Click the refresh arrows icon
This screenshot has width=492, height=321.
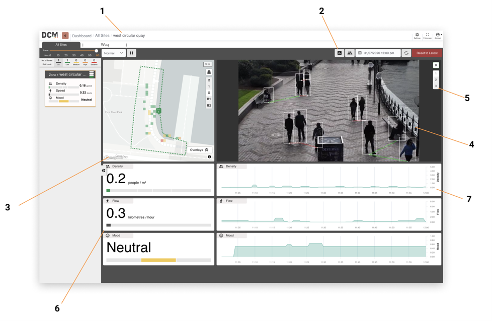click(x=406, y=53)
